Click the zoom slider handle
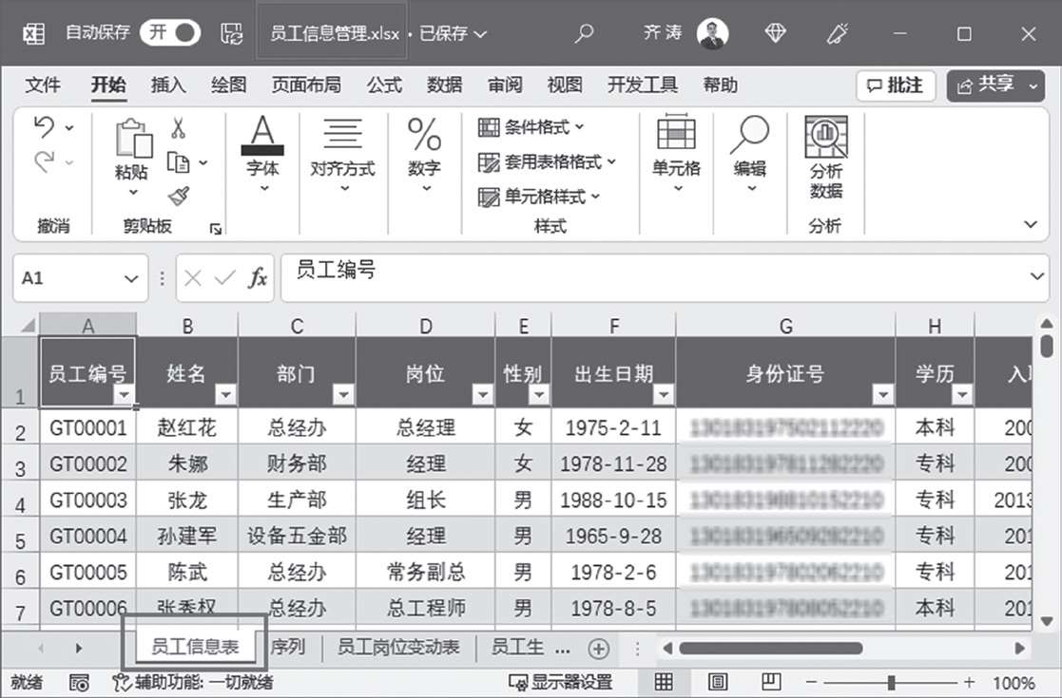The width and height of the screenshot is (1062, 698). [x=892, y=682]
